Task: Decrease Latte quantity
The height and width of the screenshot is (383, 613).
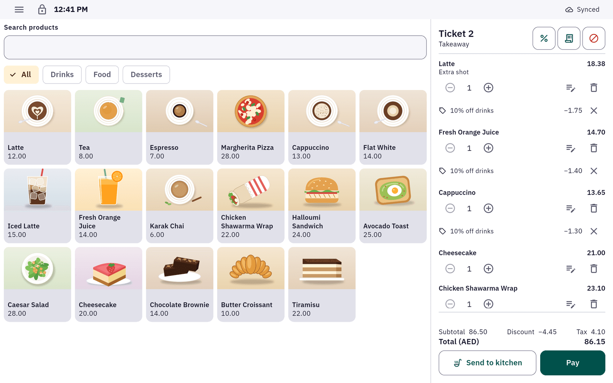Action: point(450,88)
